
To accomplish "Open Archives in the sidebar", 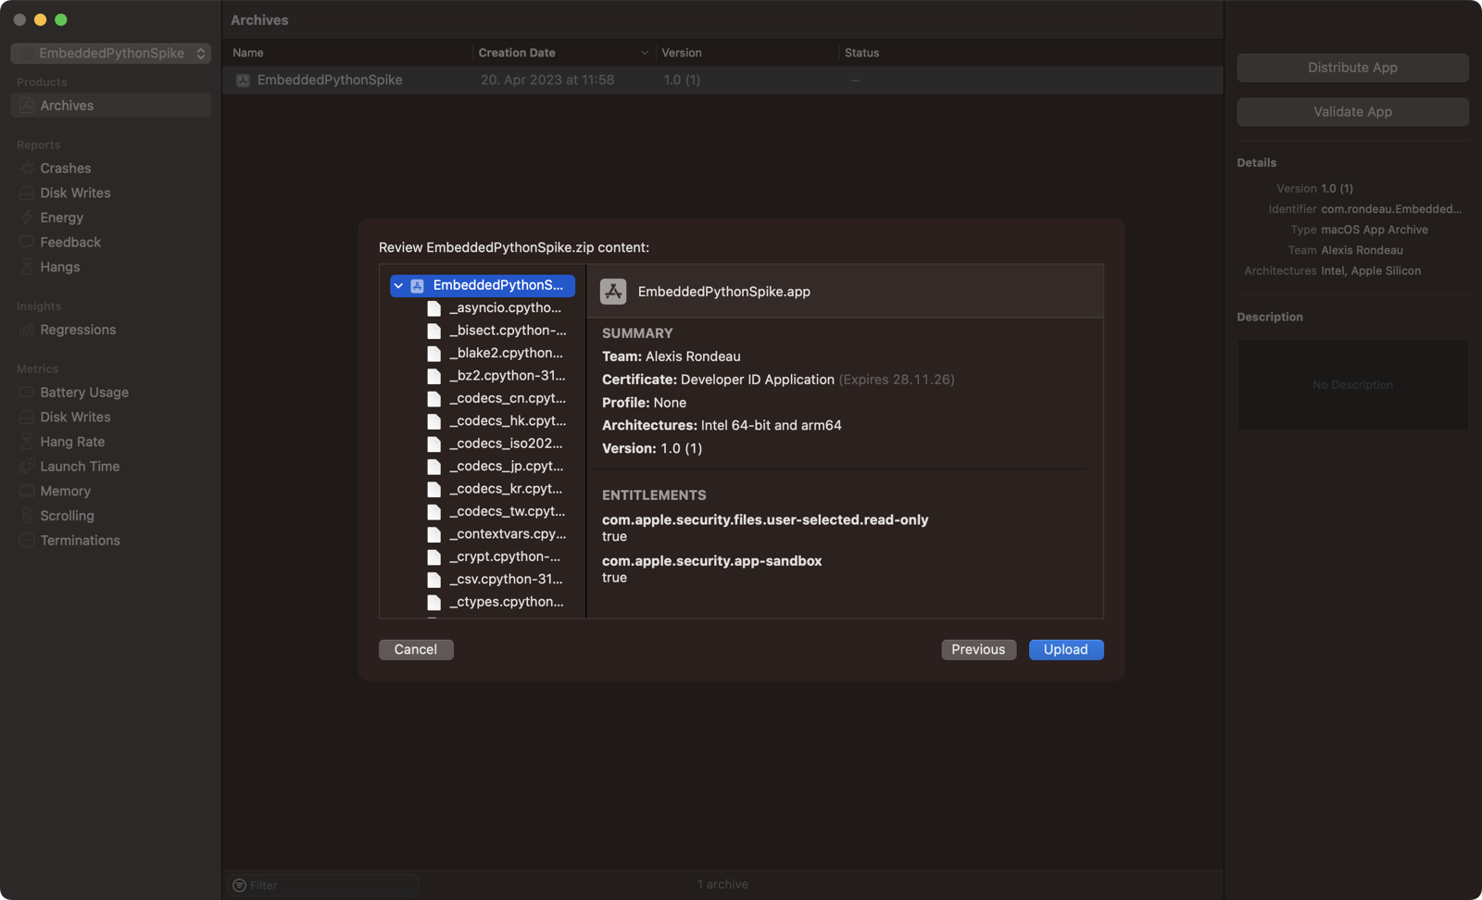I will (x=110, y=106).
